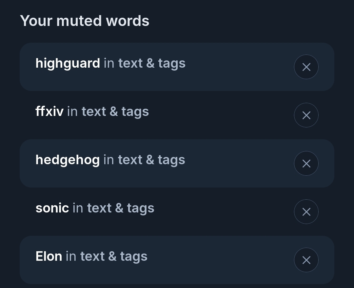Remove the muted word highguard
354x288 pixels.
(306, 67)
